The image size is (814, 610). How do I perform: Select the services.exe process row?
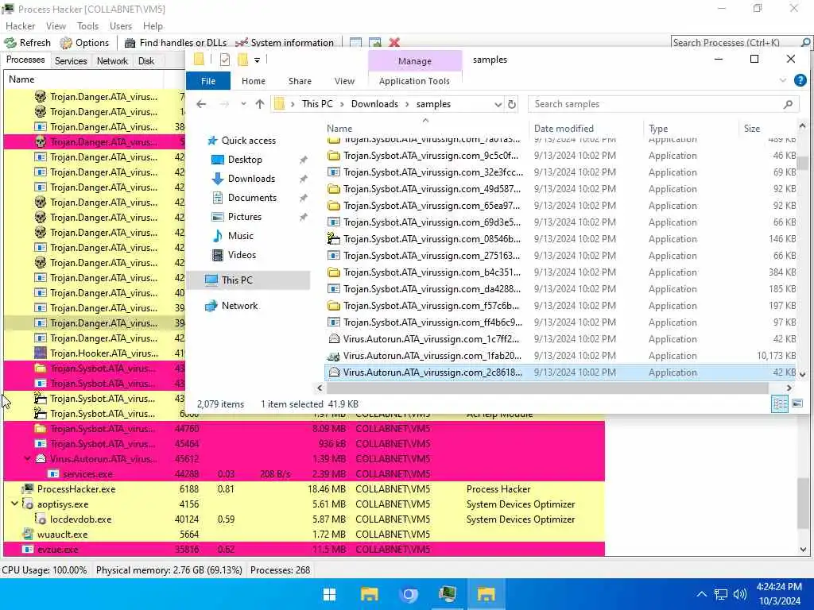pyautogui.click(x=304, y=473)
